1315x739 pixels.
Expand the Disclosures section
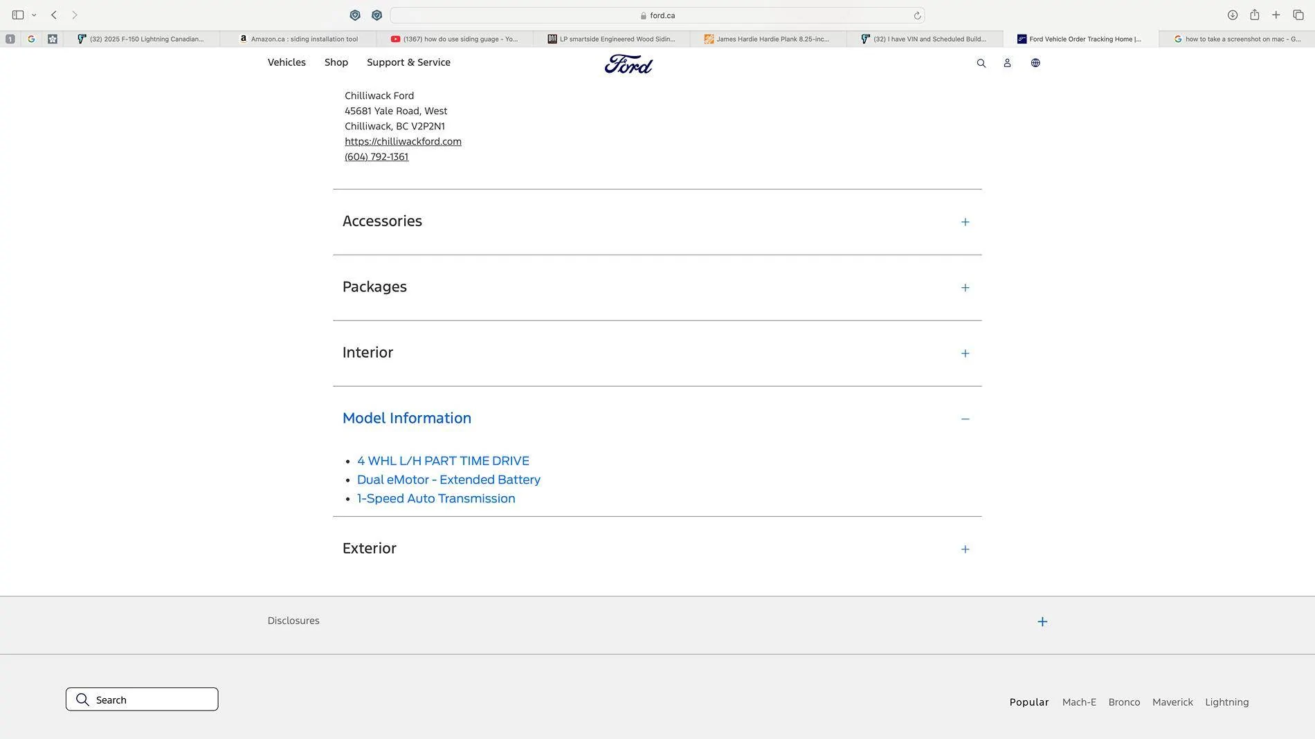click(x=293, y=621)
